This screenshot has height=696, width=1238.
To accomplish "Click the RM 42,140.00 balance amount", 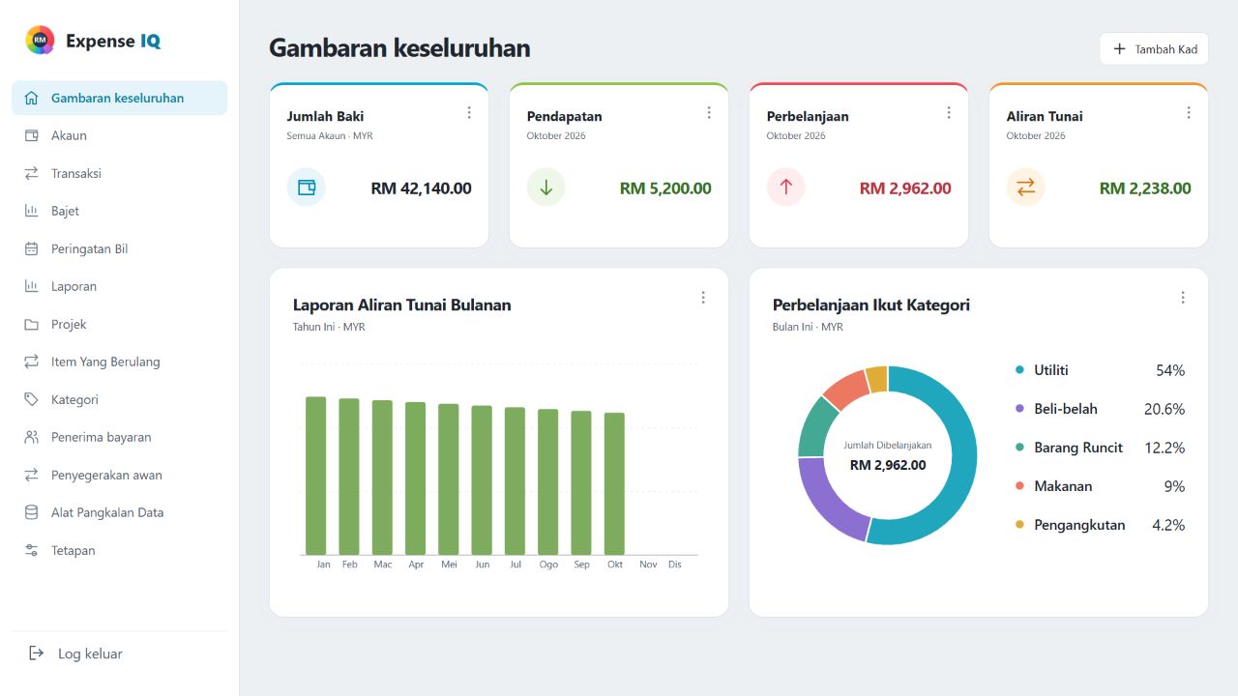I will pyautogui.click(x=422, y=188).
